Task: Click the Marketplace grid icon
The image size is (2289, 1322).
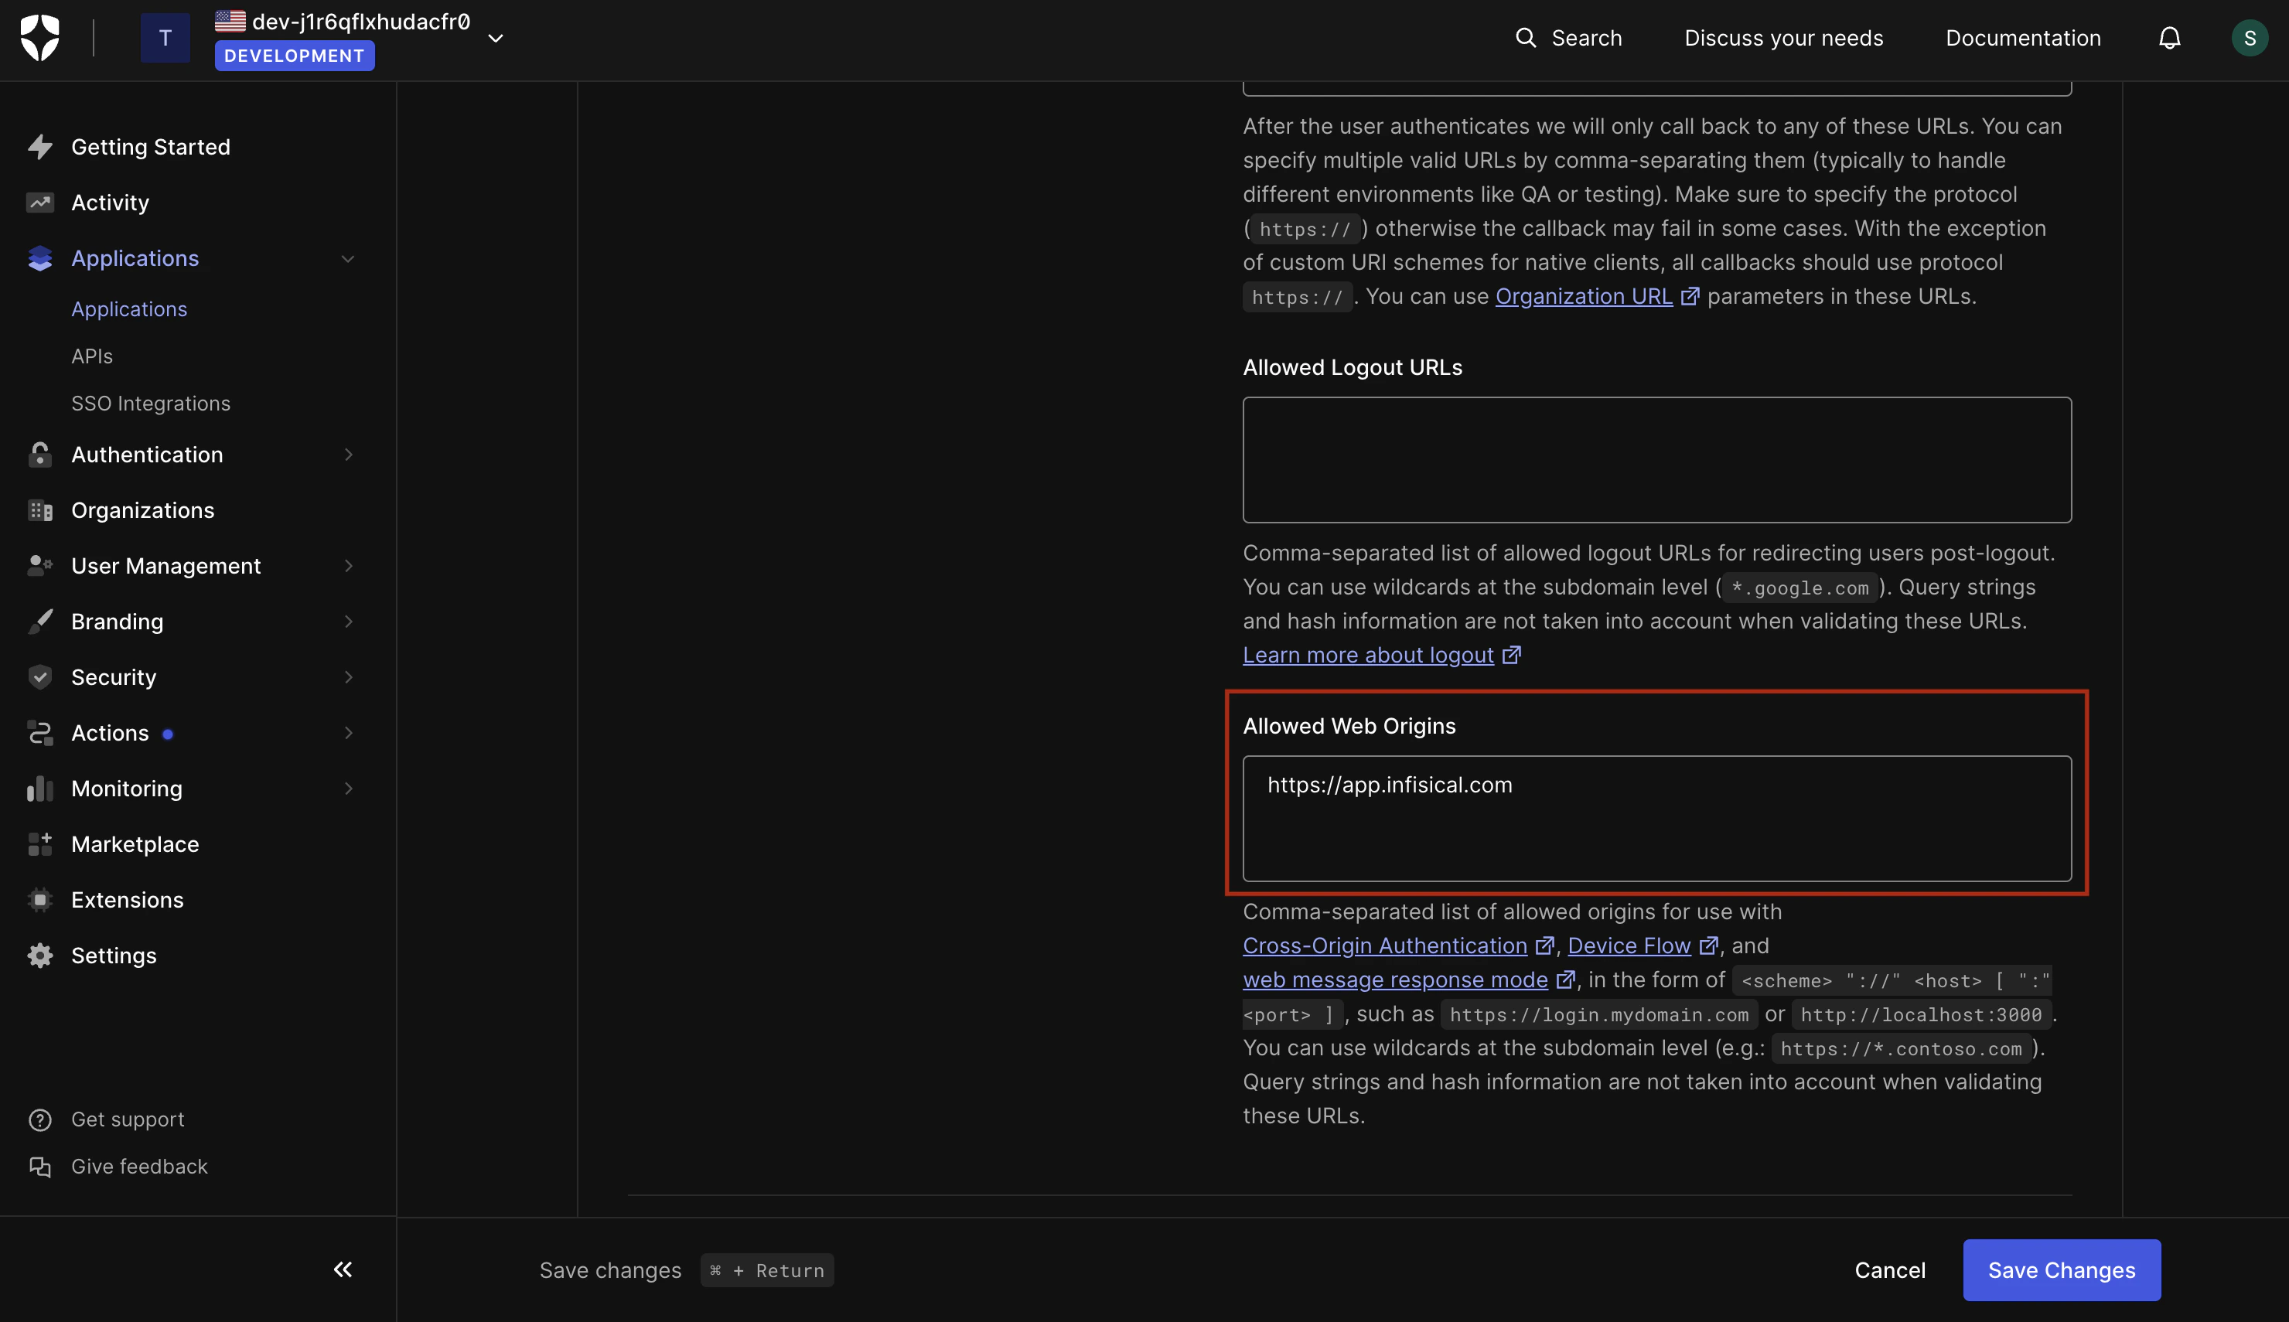Action: (x=40, y=844)
